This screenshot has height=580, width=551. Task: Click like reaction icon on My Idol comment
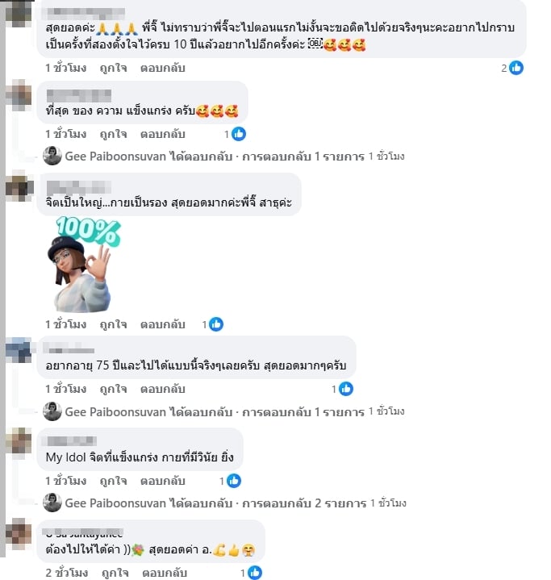[x=233, y=481]
